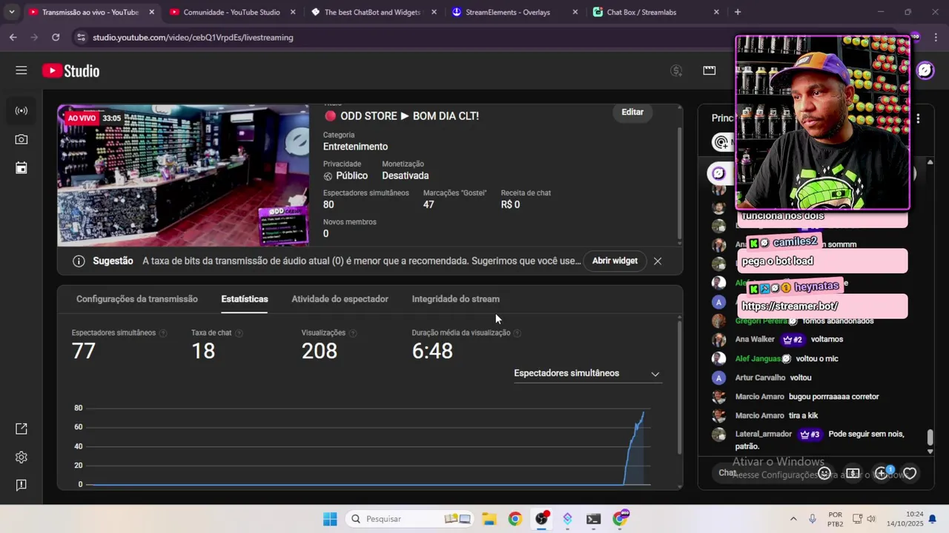The image size is (949, 533).
Task: Open a new browser tab with plus button
Action: coord(737,12)
